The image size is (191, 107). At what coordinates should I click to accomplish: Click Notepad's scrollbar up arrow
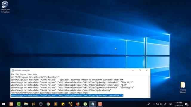(149, 77)
